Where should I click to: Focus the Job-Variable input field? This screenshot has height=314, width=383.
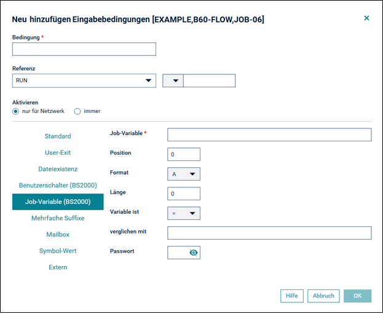269,135
